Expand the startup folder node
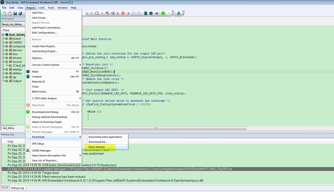This screenshot has width=334, height=192. coord(7,69)
